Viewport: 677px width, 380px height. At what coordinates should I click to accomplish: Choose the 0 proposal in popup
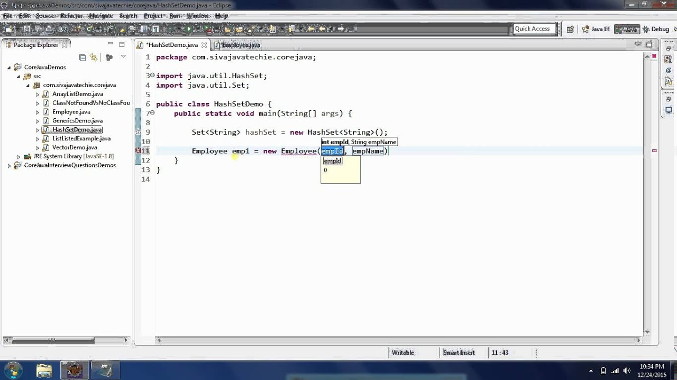point(325,170)
